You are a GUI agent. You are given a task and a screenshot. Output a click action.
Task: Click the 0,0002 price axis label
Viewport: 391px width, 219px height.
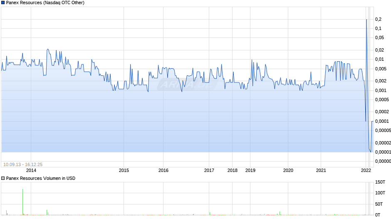[x=382, y=112]
